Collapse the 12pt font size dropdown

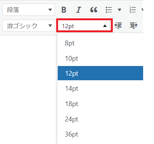(x=84, y=25)
